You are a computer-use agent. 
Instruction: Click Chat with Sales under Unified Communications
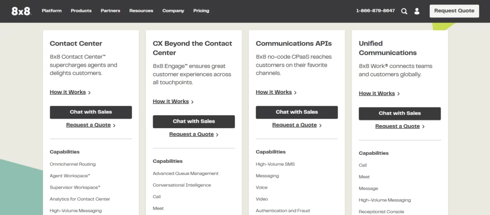(400, 113)
